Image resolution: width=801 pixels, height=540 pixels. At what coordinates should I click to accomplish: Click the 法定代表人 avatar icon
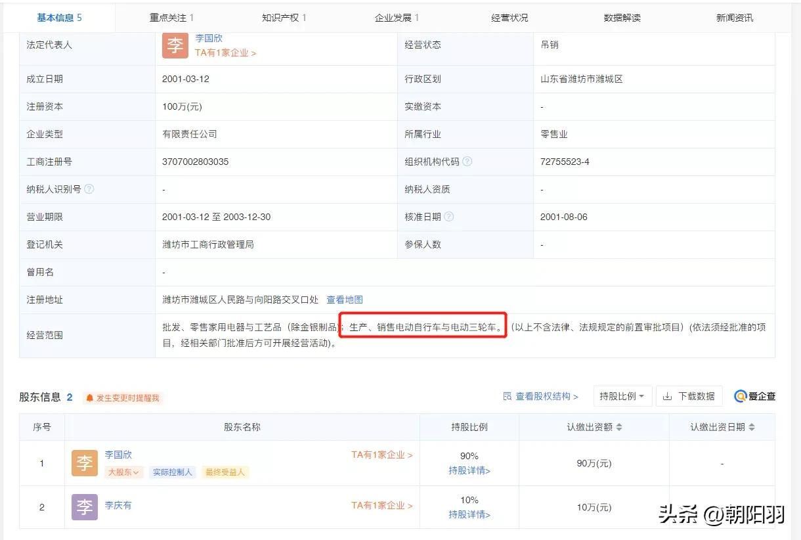pyautogui.click(x=175, y=45)
